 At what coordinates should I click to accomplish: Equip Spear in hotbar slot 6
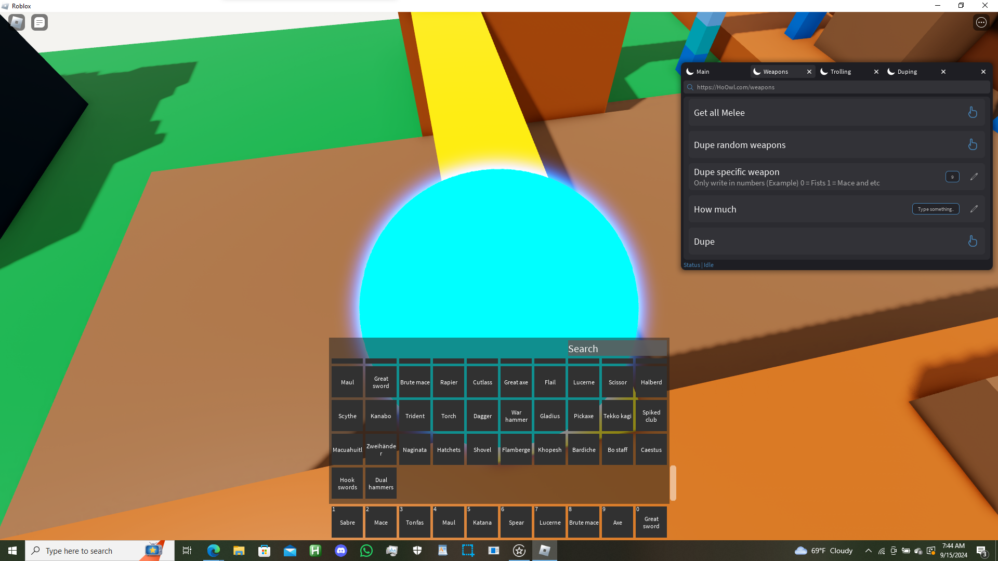(516, 522)
